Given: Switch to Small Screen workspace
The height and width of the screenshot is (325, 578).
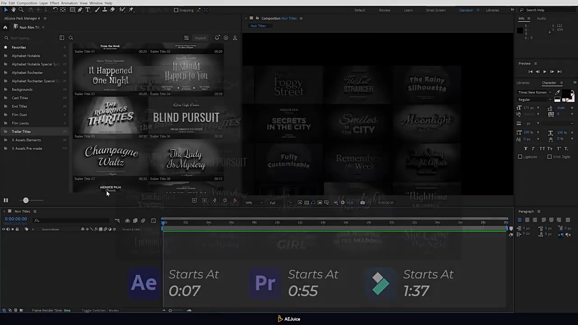Looking at the screenshot, I should click(x=435, y=10).
